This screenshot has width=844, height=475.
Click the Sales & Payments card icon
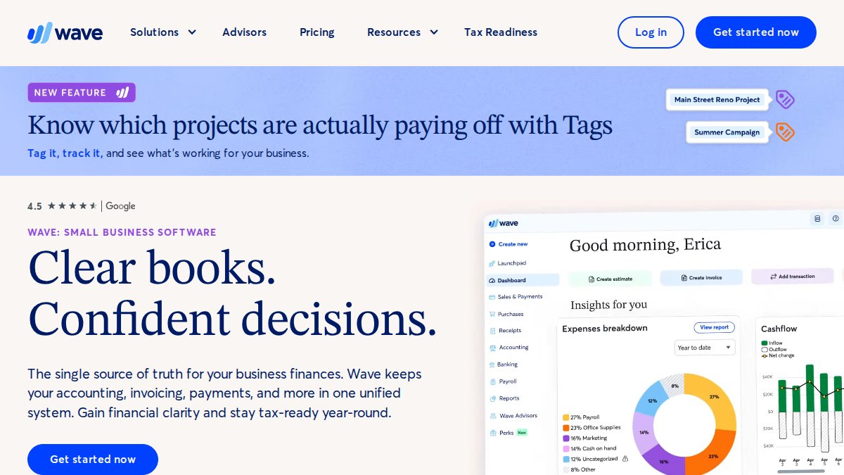(492, 297)
